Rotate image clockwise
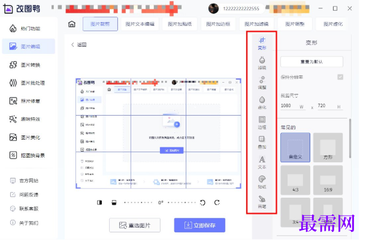The image size is (366, 242). click(217, 202)
